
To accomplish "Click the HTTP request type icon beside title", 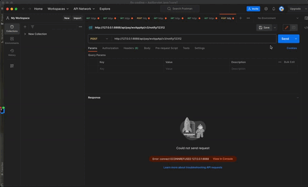I will [x=90, y=28].
